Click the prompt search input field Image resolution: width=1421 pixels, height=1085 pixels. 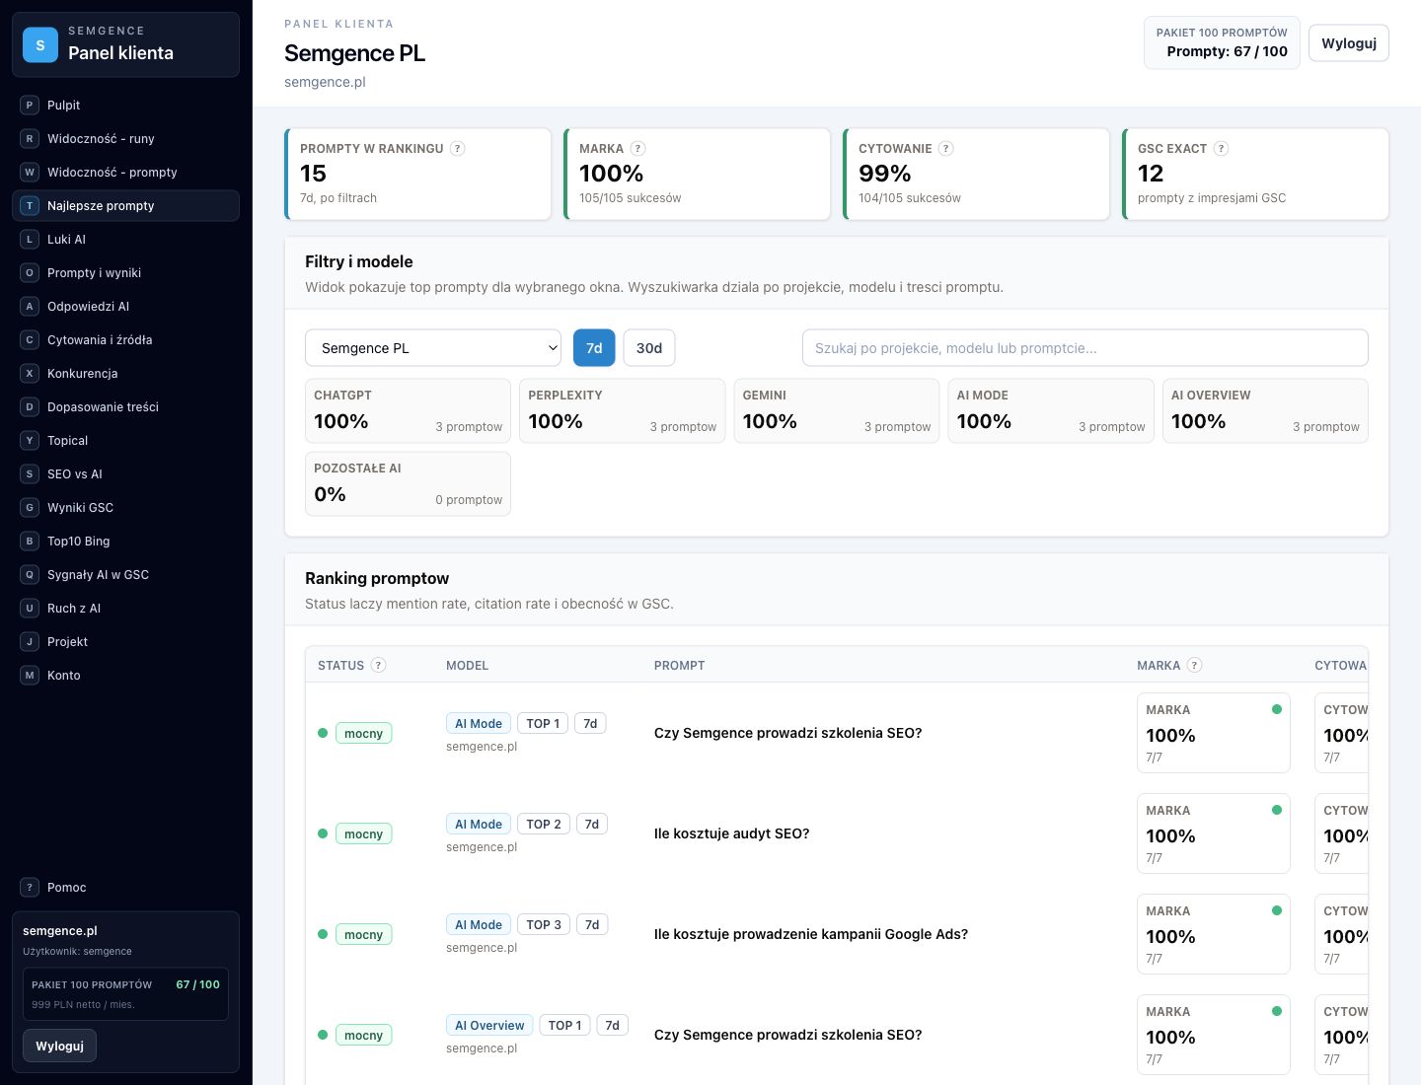(x=1085, y=347)
